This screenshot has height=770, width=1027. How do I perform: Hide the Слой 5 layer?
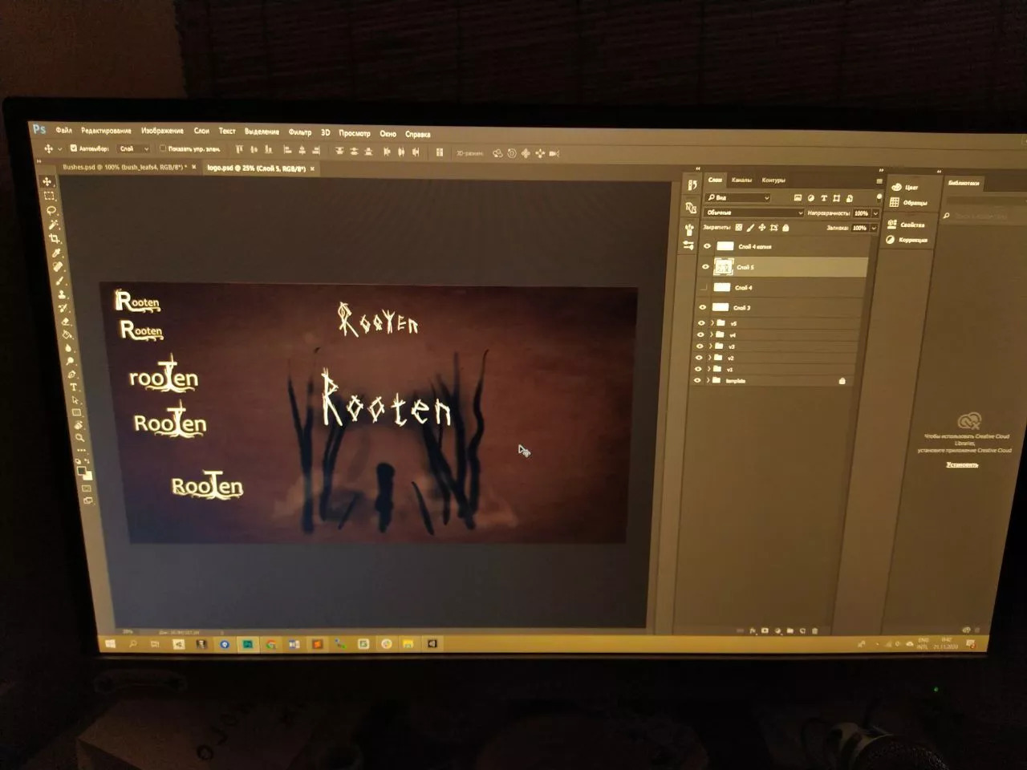click(x=705, y=267)
